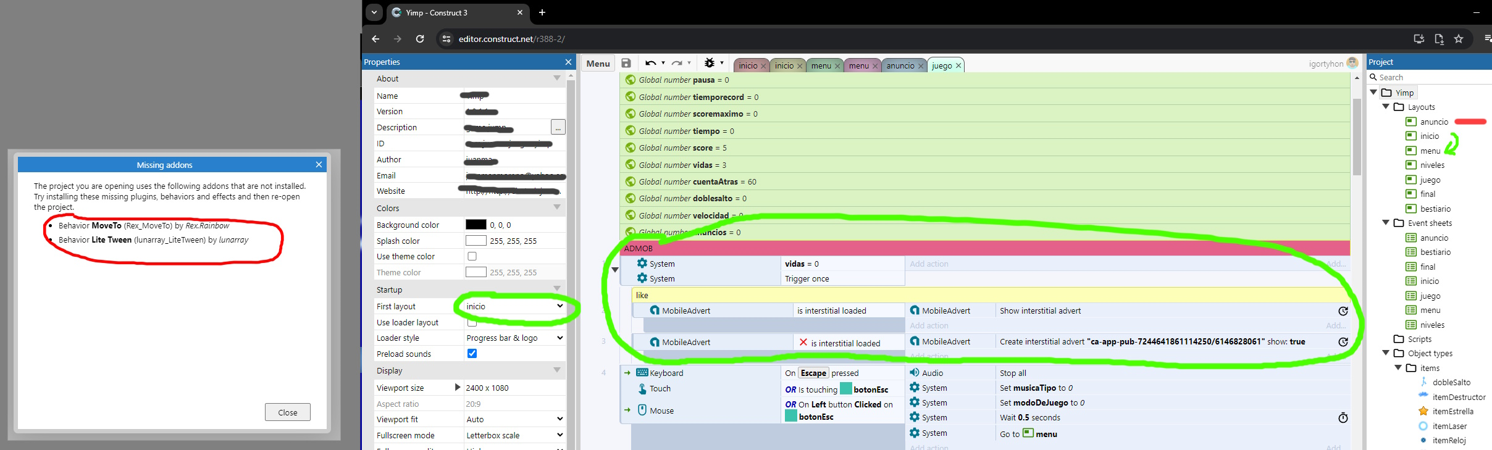
Task: Save the project with the floppy disk icon
Action: click(626, 63)
